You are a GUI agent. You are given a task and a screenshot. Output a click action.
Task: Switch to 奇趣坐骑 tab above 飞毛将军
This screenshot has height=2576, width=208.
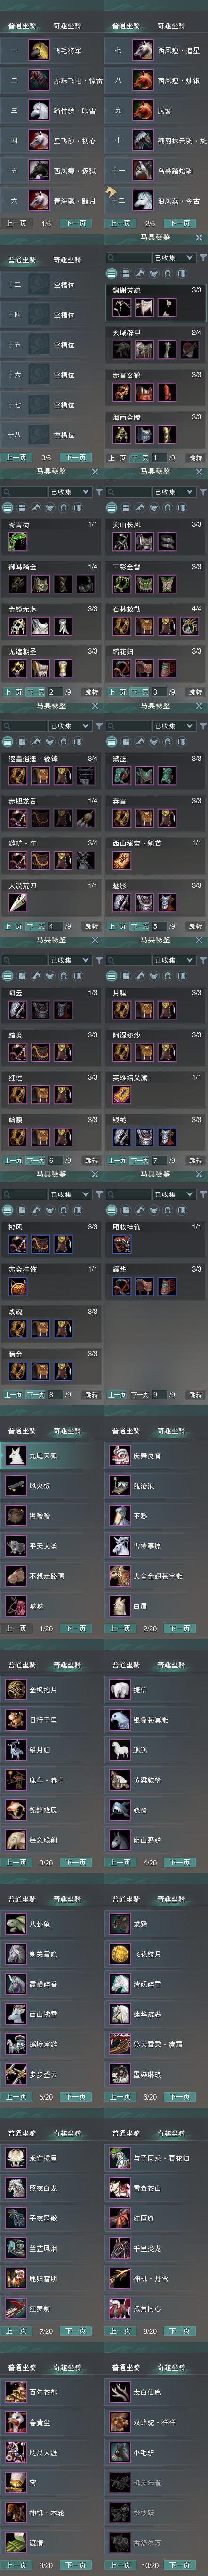pyautogui.click(x=67, y=25)
